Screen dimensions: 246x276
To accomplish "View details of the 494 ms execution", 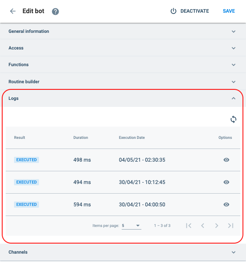I will 226,182.
